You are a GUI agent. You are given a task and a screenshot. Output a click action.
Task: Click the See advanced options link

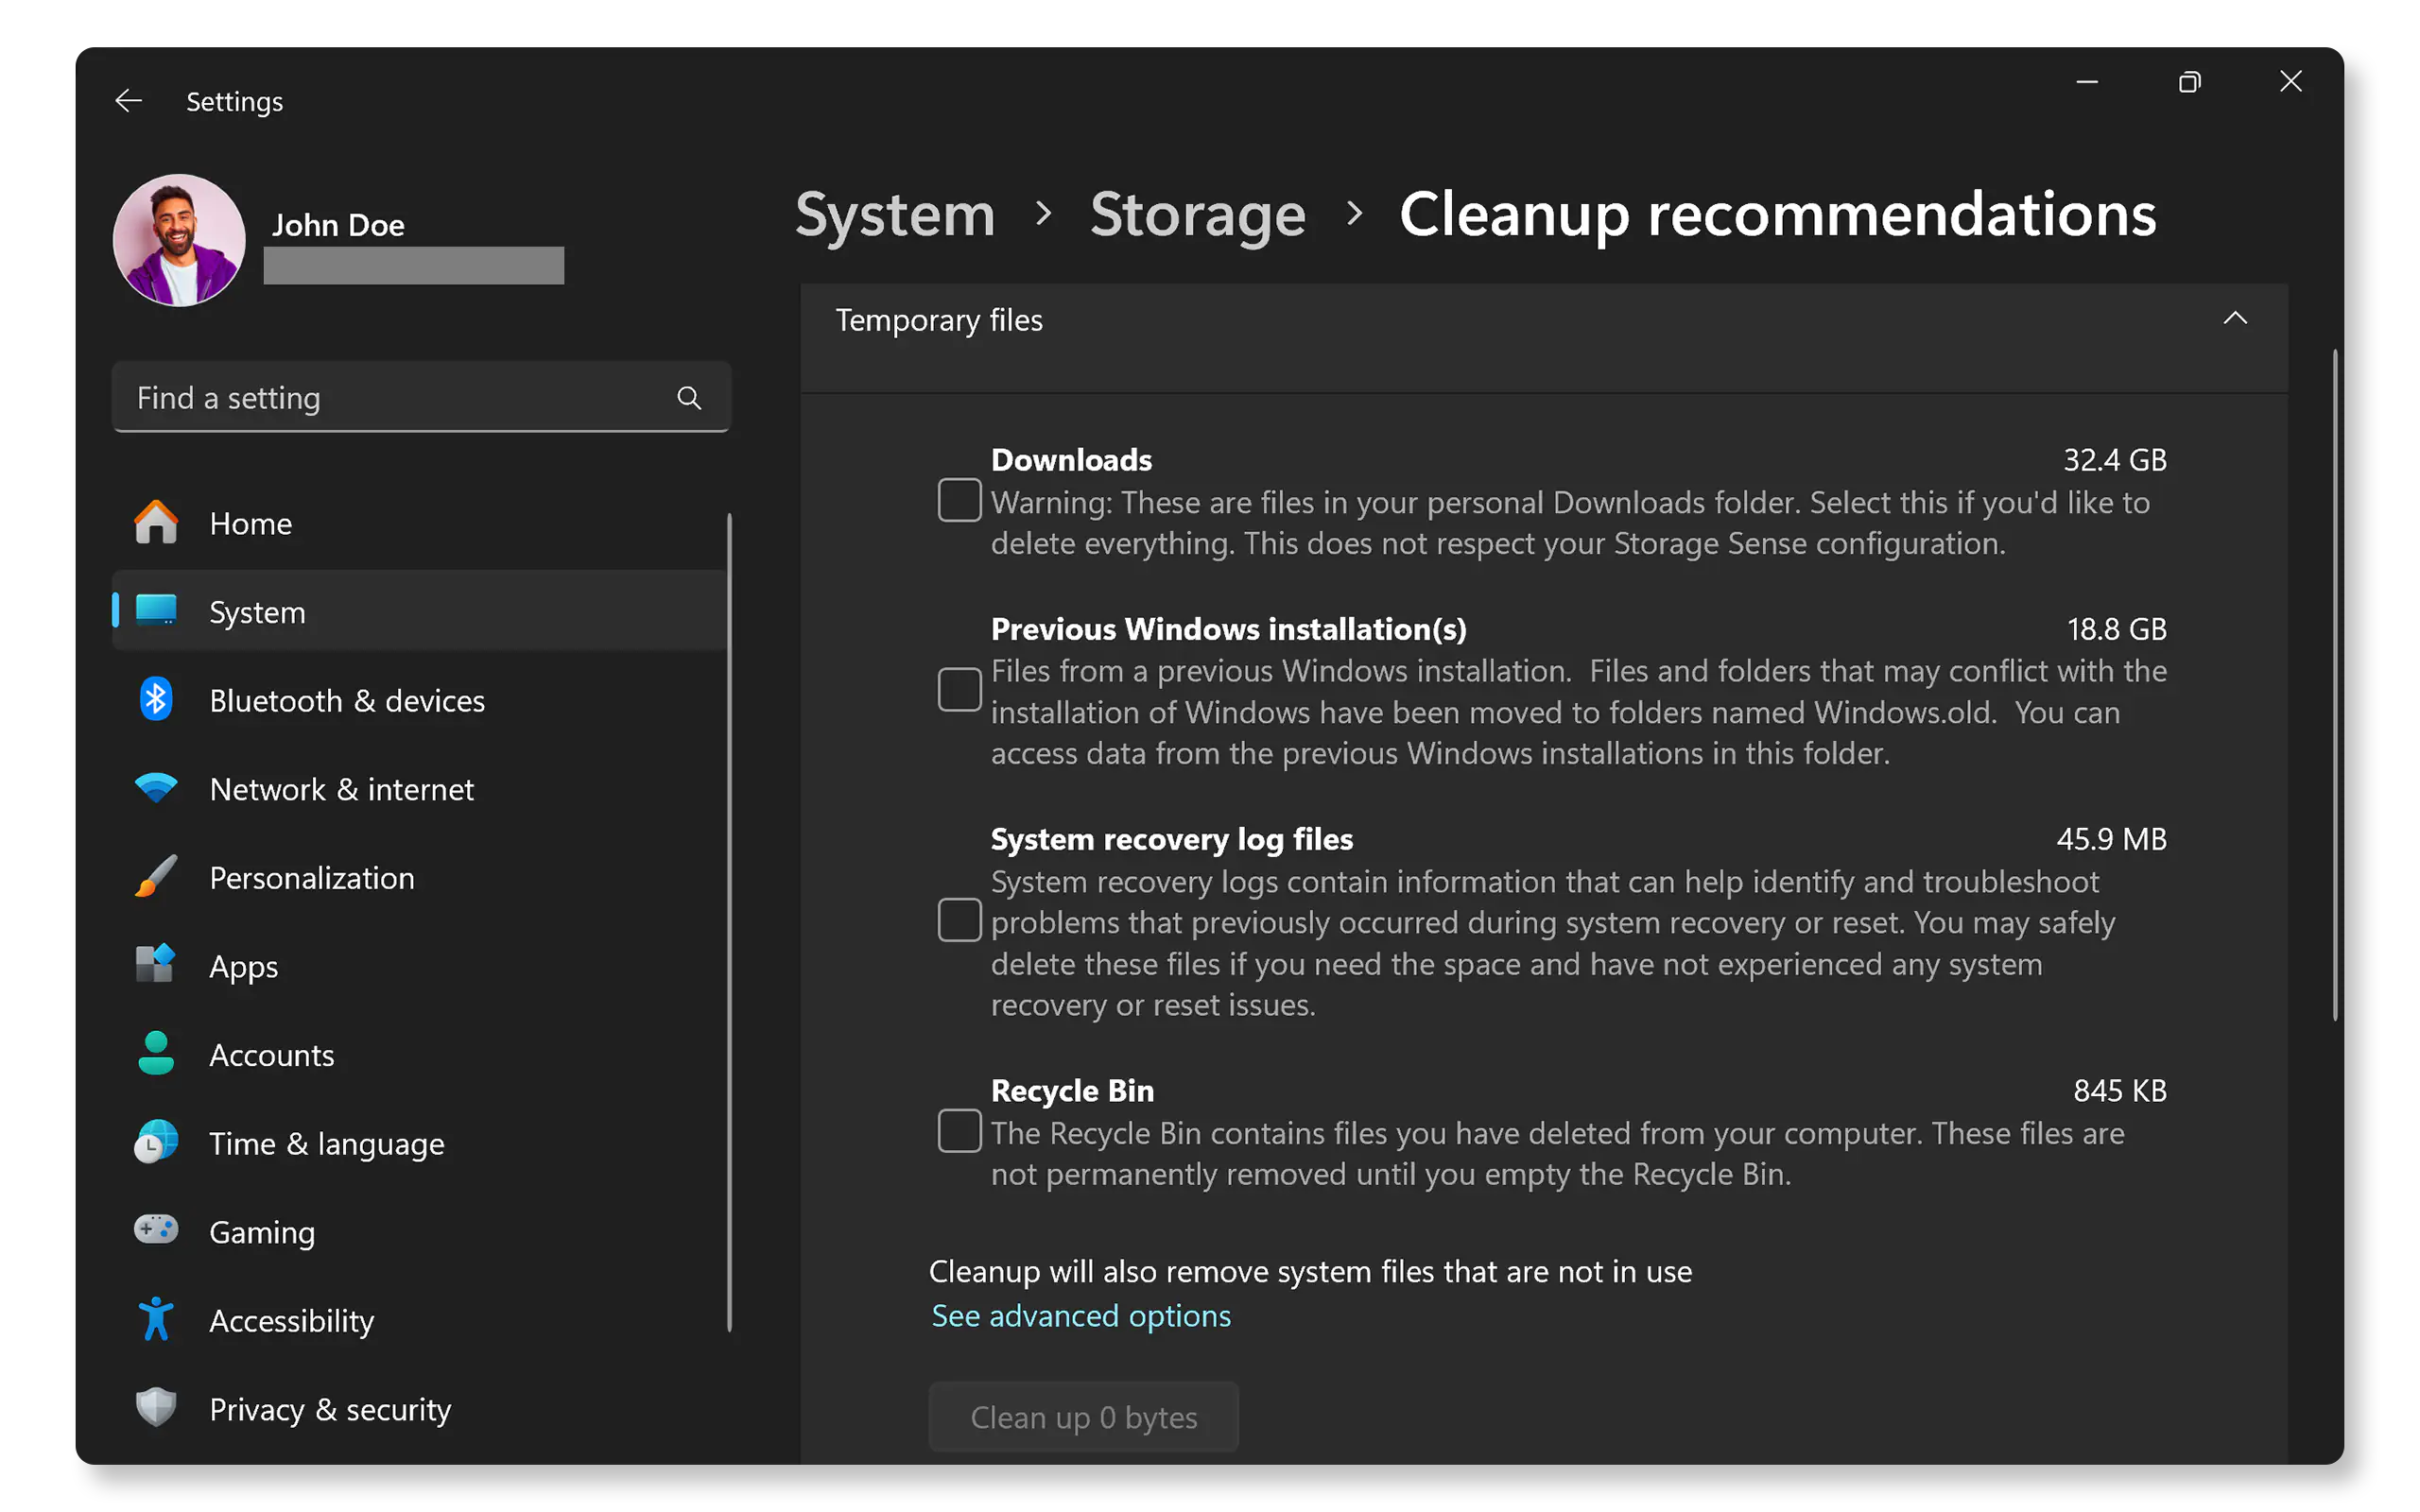(1081, 1315)
